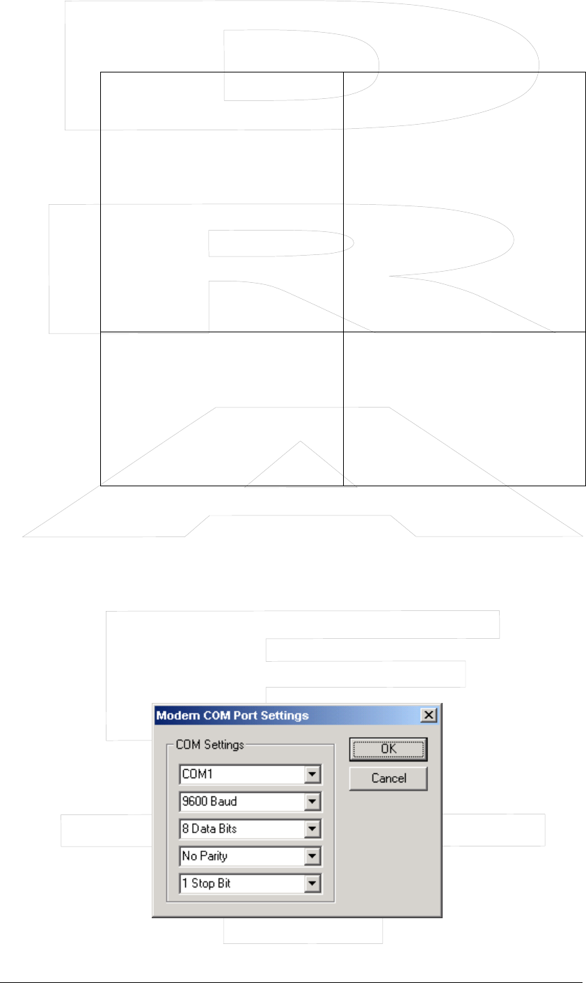The width and height of the screenshot is (586, 983).
Task: Click the COM Settings group label
Action: click(209, 745)
